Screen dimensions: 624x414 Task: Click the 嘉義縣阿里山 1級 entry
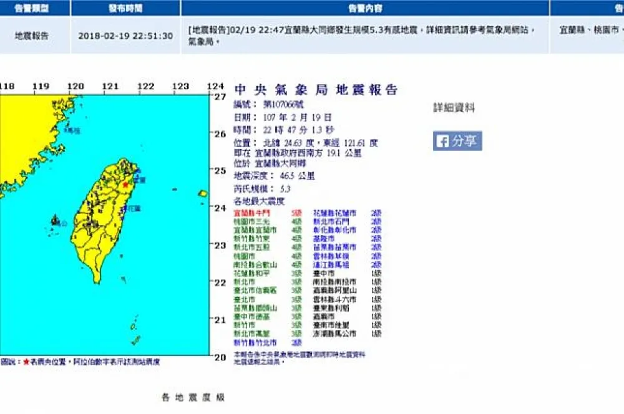click(347, 291)
